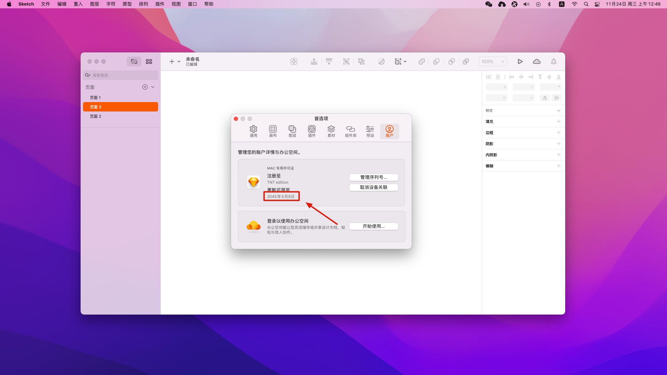Open the 画布 canvas preferences tab
Image resolution: width=667 pixels, height=375 pixels.
[273, 131]
